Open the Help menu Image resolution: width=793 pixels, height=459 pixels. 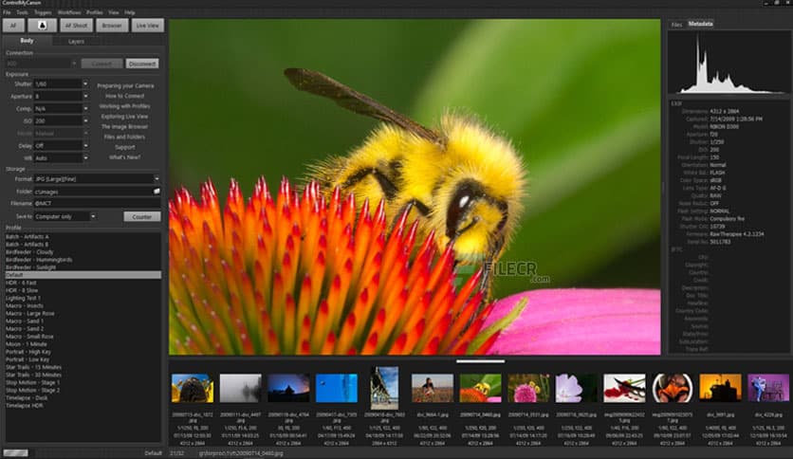pos(130,12)
